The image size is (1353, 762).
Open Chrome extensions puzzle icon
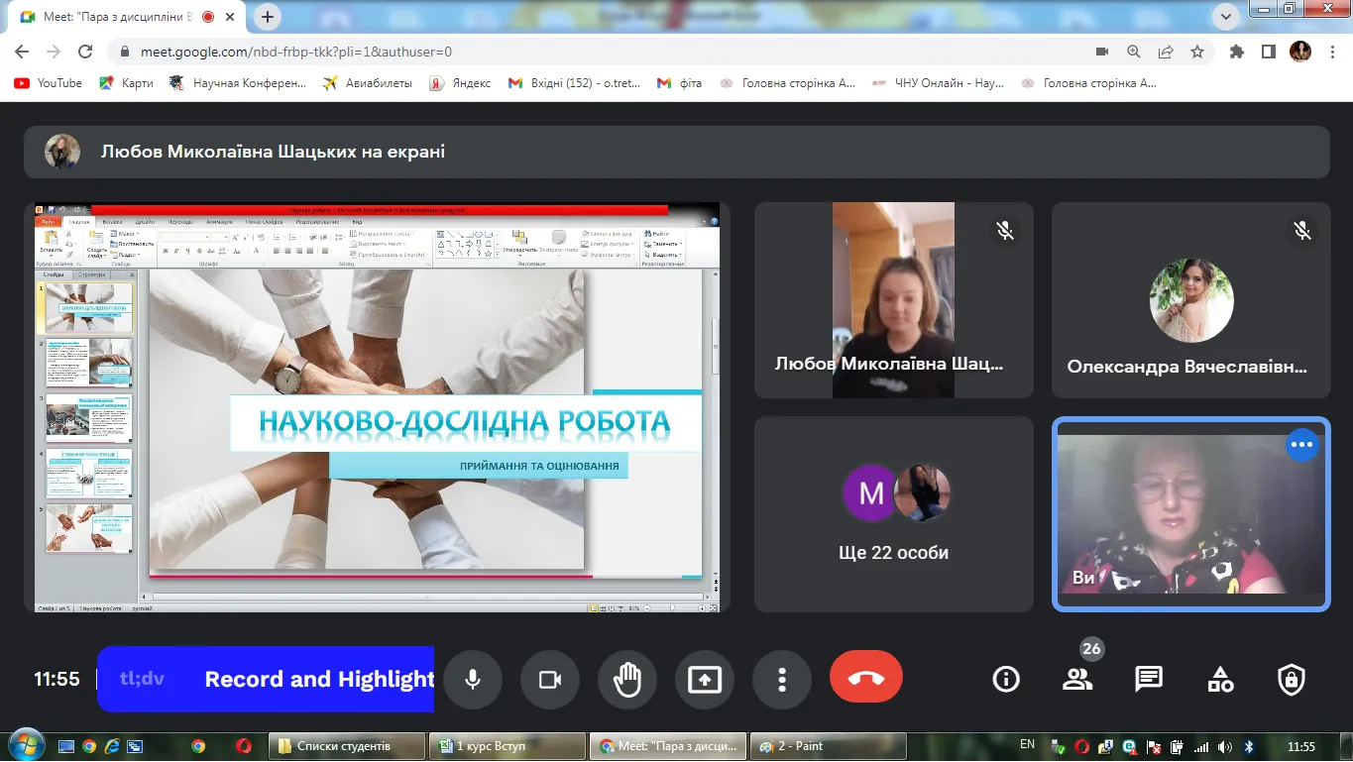[1236, 52]
